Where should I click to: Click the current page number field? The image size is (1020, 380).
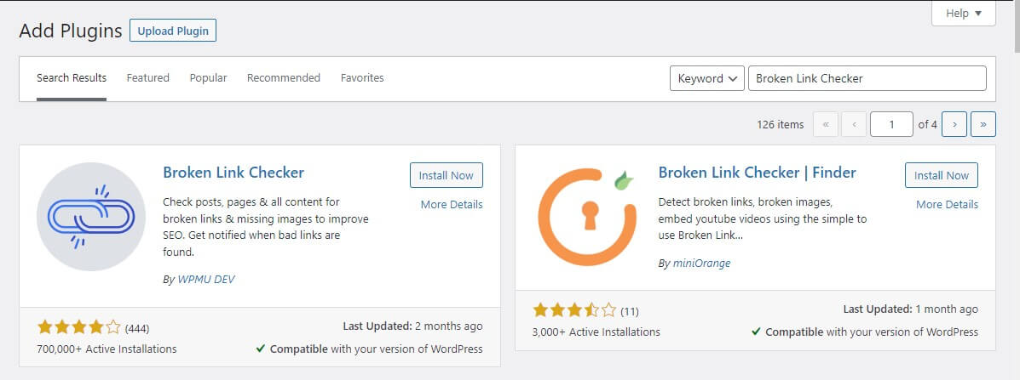(x=891, y=124)
